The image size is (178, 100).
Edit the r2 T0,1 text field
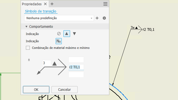(76, 67)
